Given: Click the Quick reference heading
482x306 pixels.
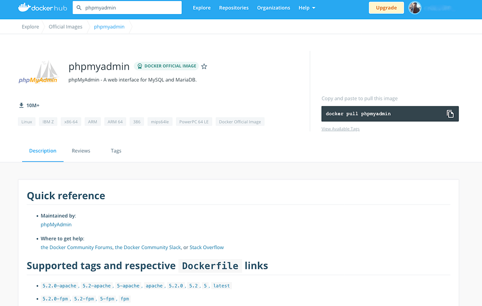Looking at the screenshot, I should 66,195.
